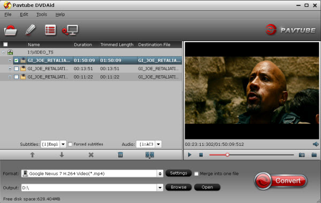
Task: Click the Move up arrow icon
Action: pos(32,155)
